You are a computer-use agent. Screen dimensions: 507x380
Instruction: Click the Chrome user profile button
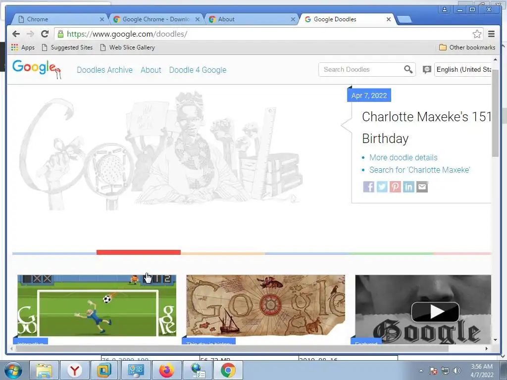click(445, 9)
